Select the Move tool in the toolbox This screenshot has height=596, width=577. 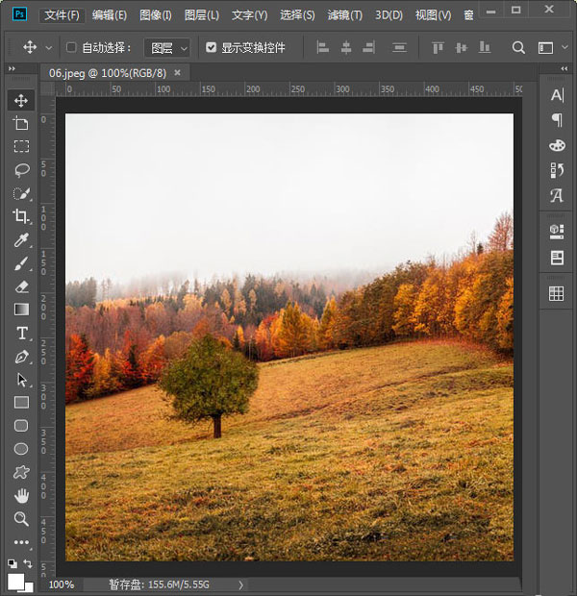coord(21,100)
